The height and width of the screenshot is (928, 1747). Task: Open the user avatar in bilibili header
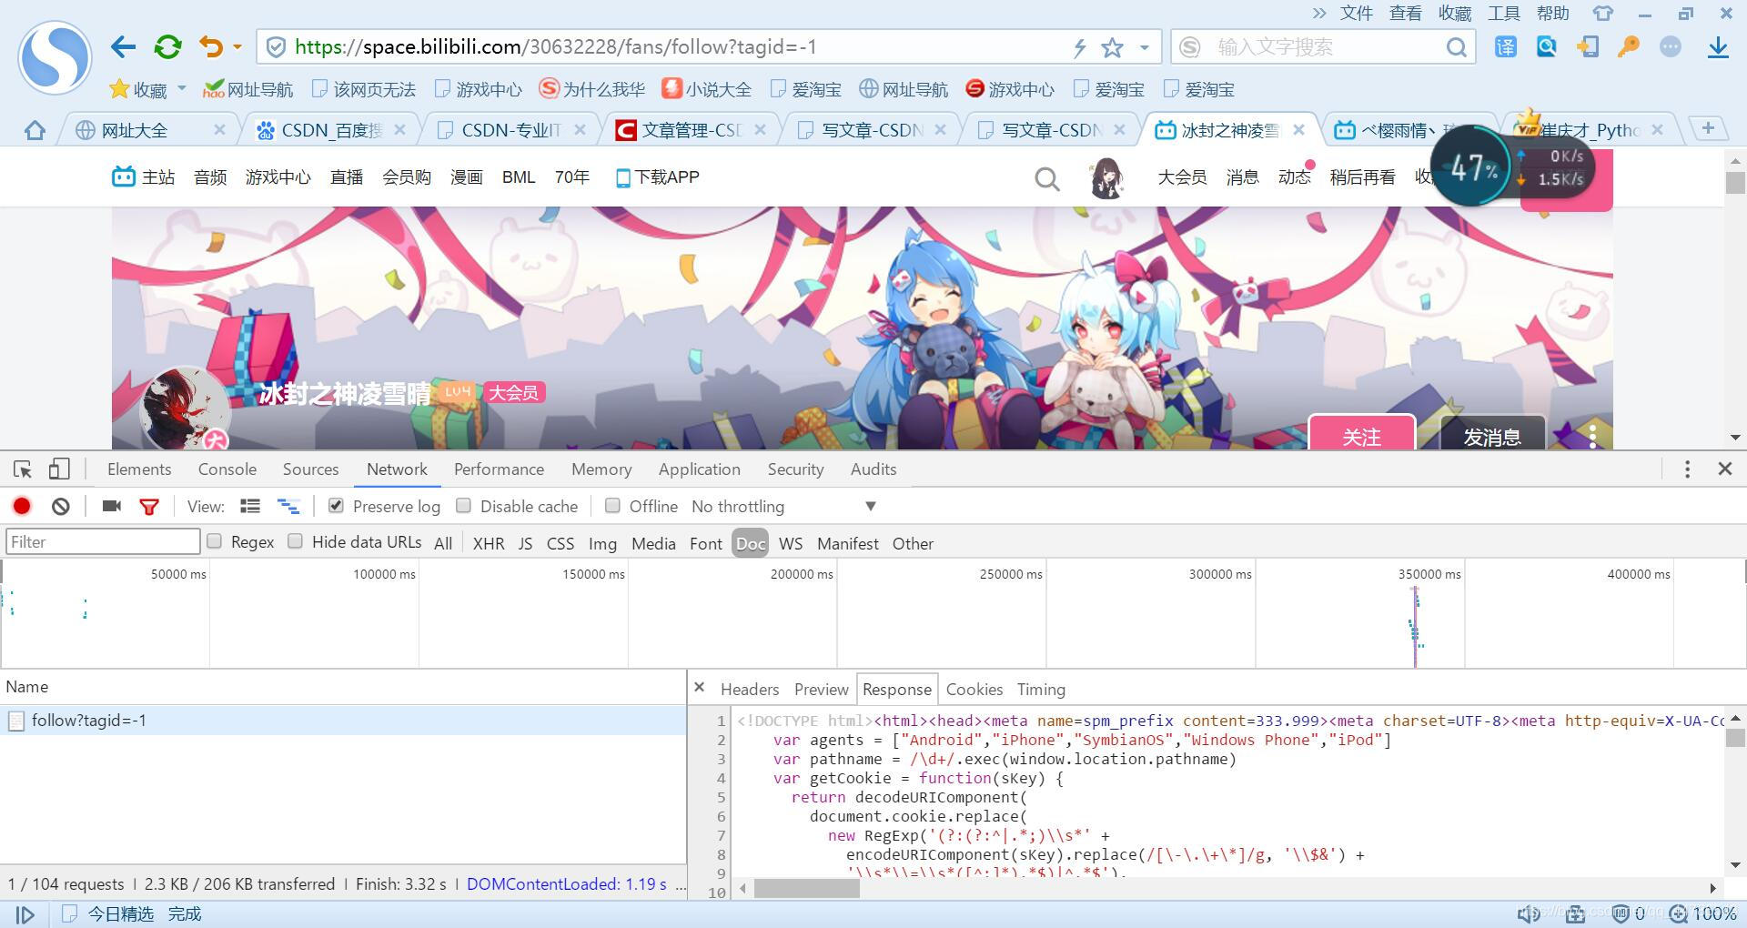tap(1106, 177)
